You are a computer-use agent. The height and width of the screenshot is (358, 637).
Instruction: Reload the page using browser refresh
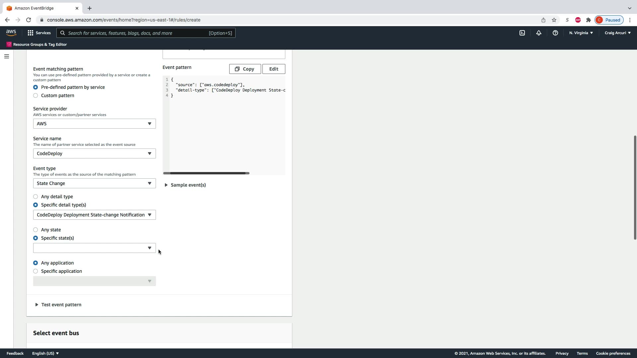pyautogui.click(x=29, y=20)
